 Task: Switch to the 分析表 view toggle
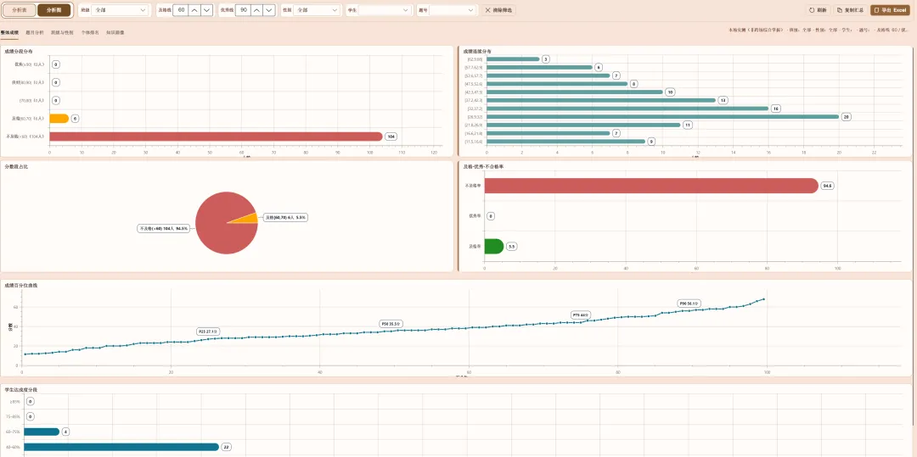(20, 10)
